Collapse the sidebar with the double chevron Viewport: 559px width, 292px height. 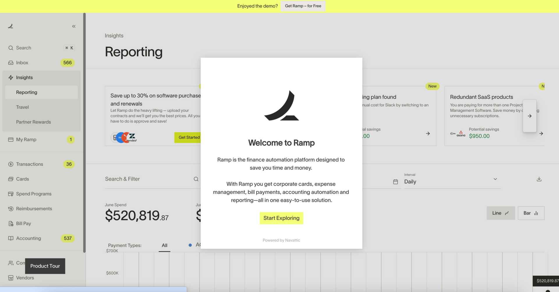click(x=74, y=26)
